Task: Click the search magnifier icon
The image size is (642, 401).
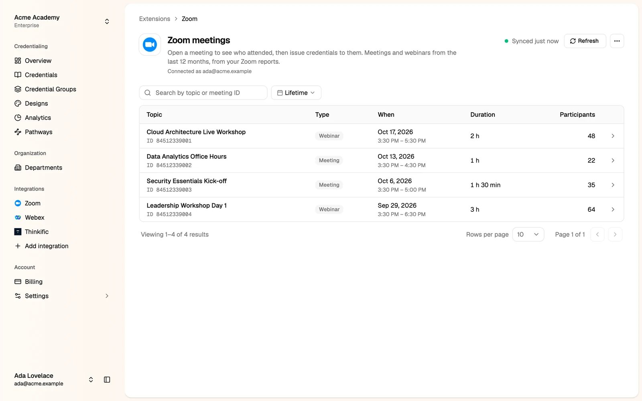Action: tap(148, 93)
